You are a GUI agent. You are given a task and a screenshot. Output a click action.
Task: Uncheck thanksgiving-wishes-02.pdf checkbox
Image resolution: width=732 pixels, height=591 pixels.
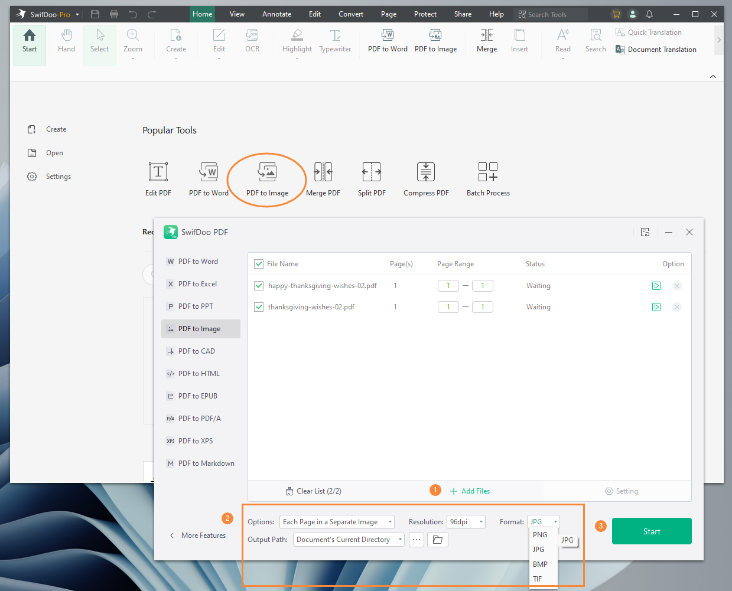coord(258,307)
